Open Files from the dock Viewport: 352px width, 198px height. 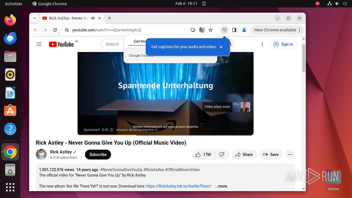pos(10,56)
